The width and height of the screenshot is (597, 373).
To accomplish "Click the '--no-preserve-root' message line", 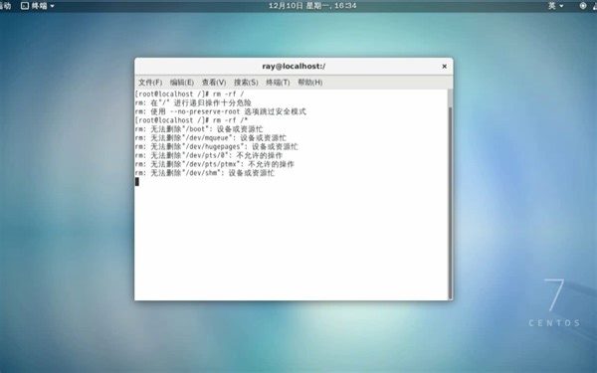I will [221, 111].
